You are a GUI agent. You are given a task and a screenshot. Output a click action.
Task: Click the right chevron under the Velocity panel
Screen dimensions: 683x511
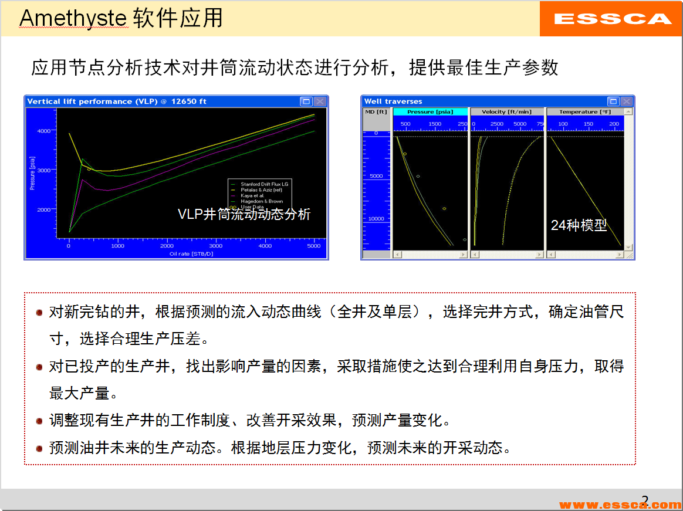(x=539, y=253)
